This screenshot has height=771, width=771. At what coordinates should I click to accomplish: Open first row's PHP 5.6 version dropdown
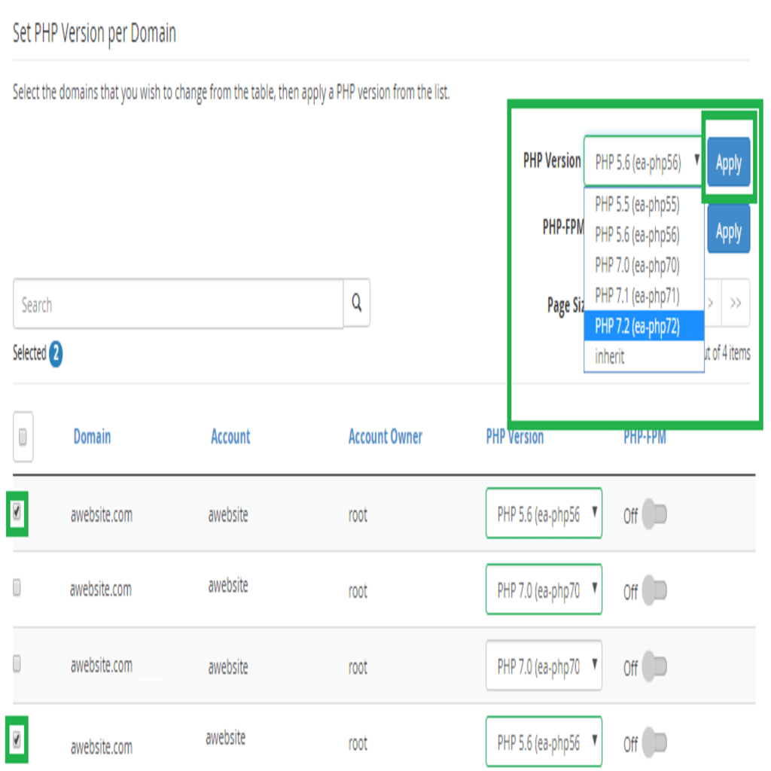[544, 513]
